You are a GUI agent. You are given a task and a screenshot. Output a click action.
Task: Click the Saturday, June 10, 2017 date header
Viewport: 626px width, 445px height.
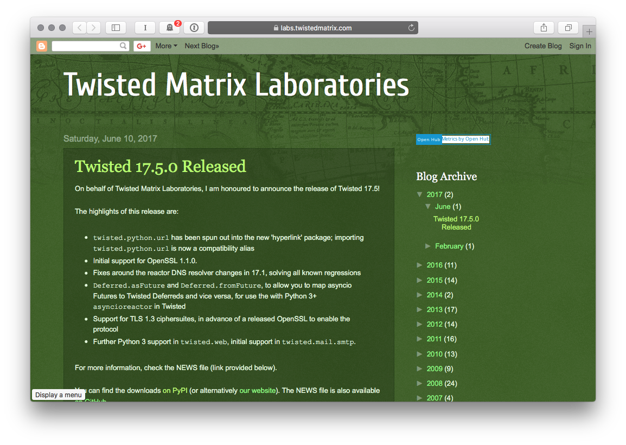pyautogui.click(x=110, y=138)
